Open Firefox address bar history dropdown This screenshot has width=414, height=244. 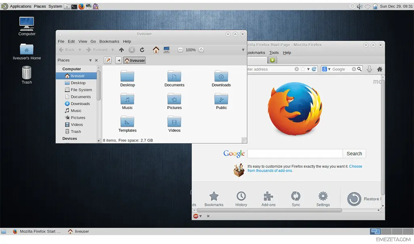point(308,69)
